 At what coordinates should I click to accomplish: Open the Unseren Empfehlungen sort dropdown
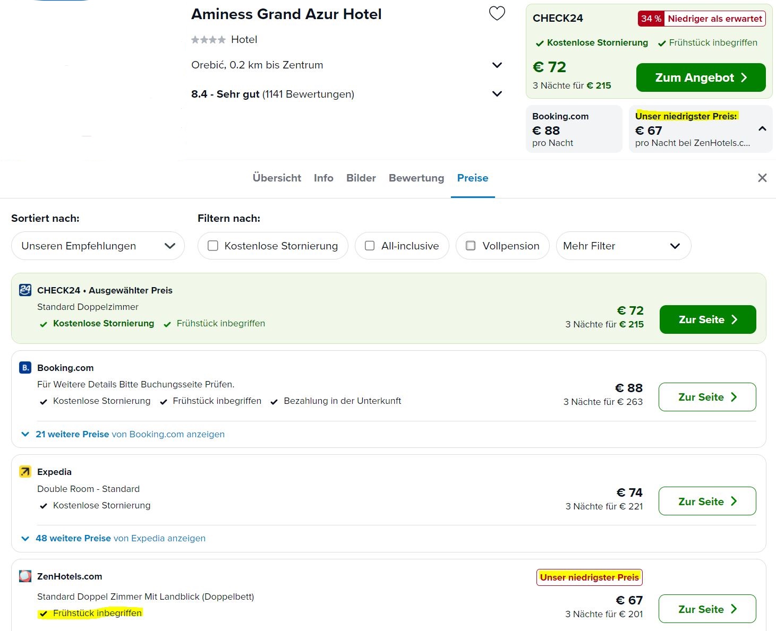coord(98,246)
